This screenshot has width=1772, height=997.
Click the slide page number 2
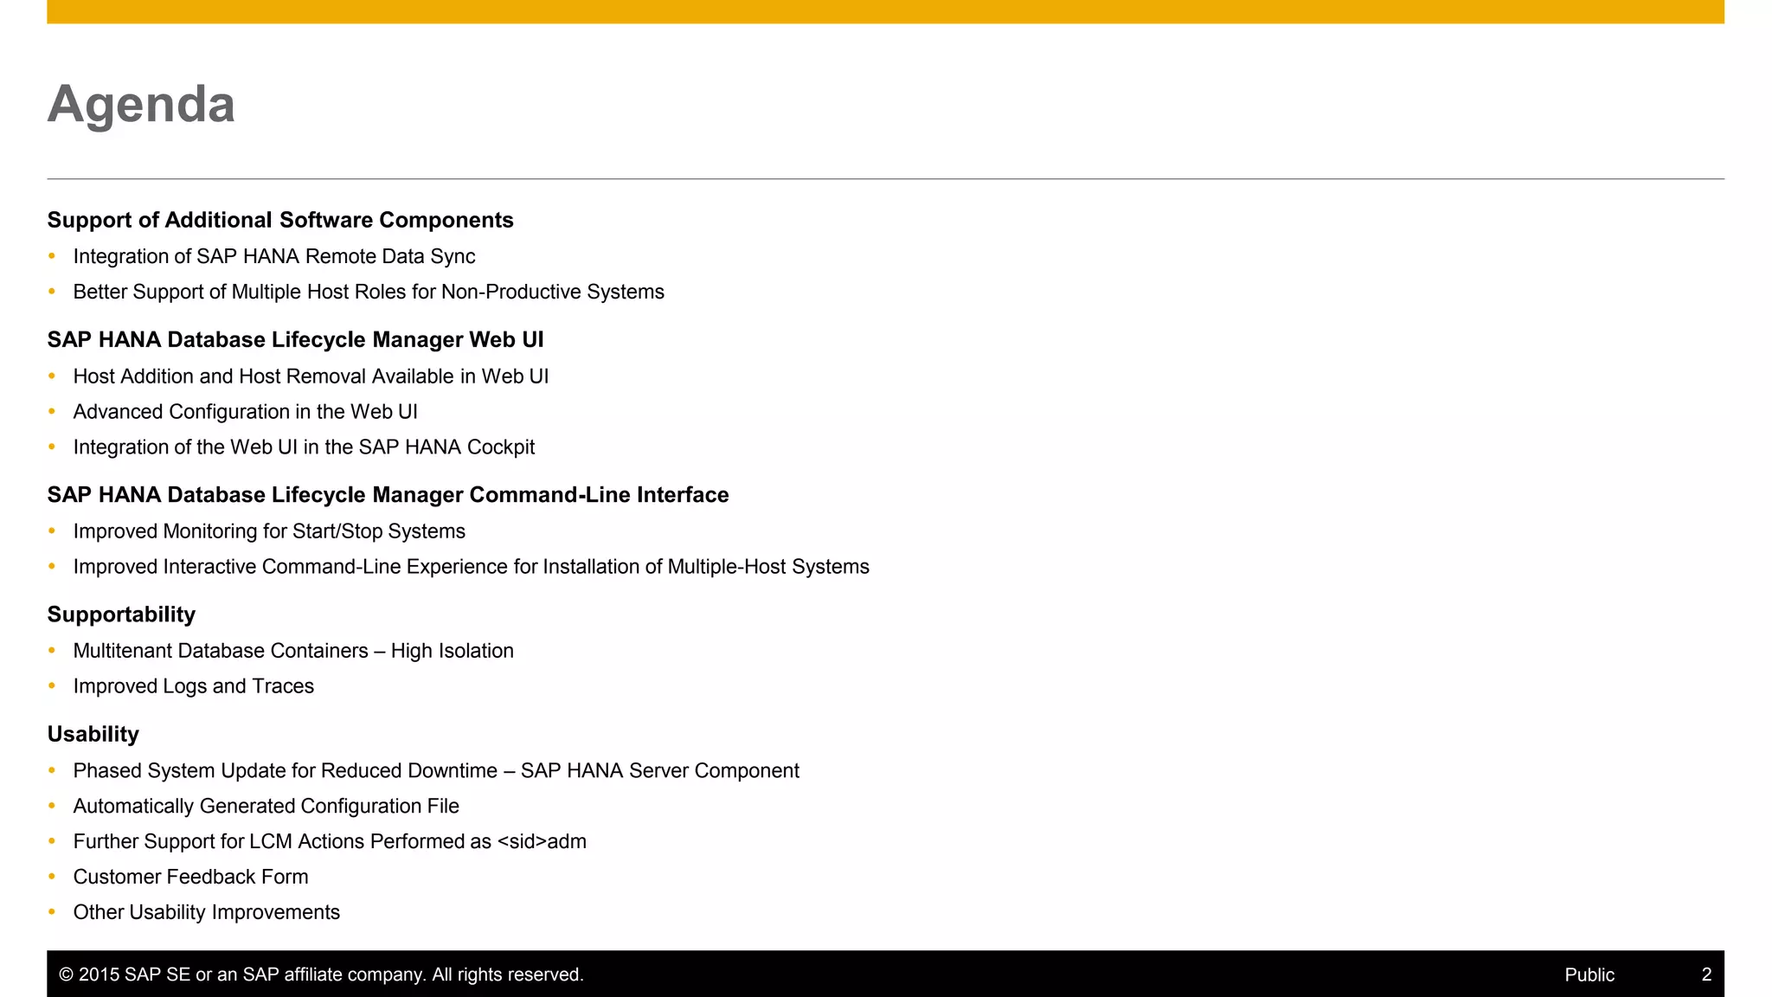point(1706,974)
